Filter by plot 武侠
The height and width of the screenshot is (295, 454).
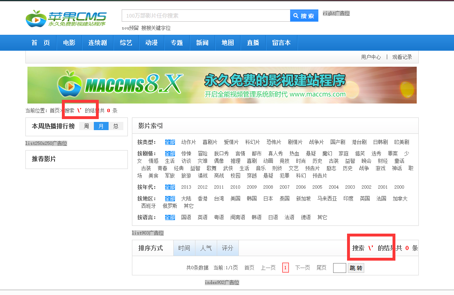[x=228, y=168]
